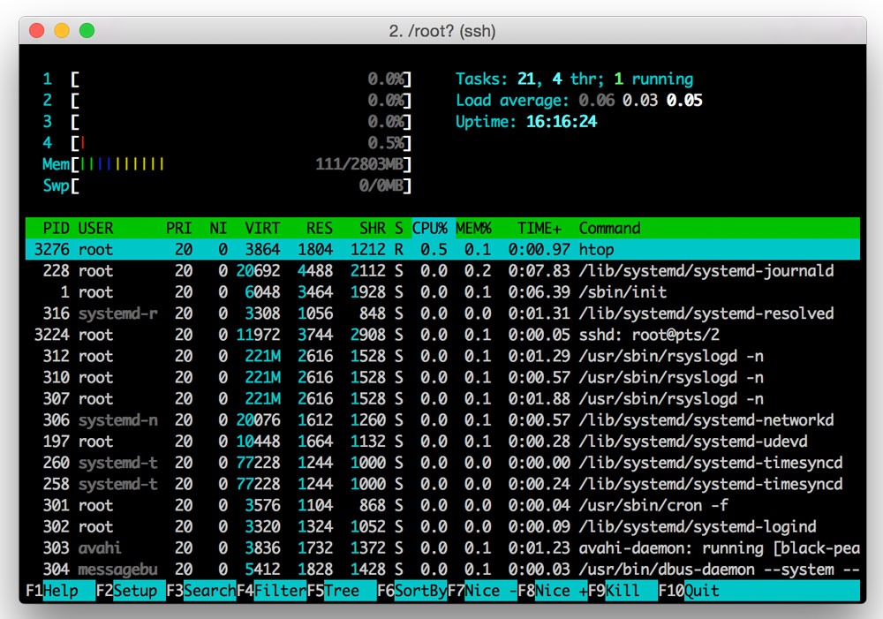Select the avahi-daemon process row

pos(441,548)
